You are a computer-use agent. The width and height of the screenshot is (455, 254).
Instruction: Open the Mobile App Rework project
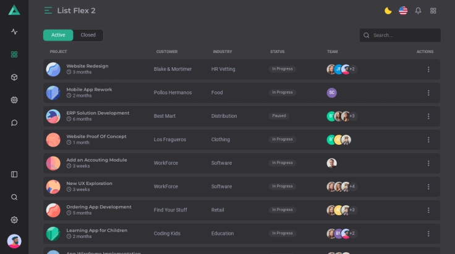pos(89,89)
